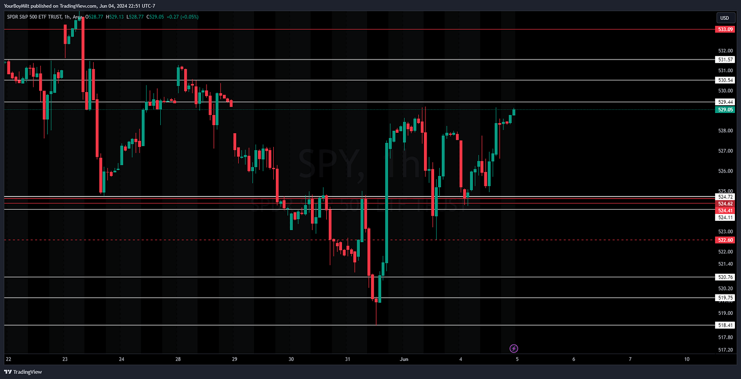This screenshot has height=379, width=741.
Task: Select the 529.44 price line label
Action: pos(725,102)
